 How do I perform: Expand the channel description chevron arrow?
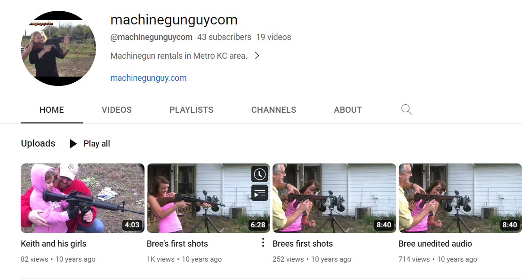[x=257, y=56]
